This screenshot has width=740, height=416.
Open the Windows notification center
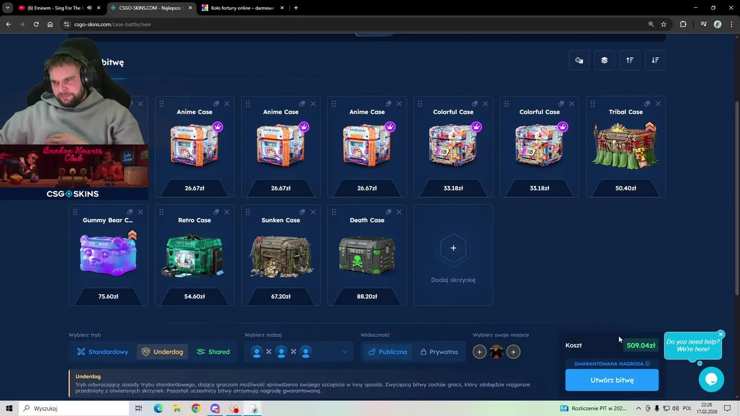tap(727, 408)
